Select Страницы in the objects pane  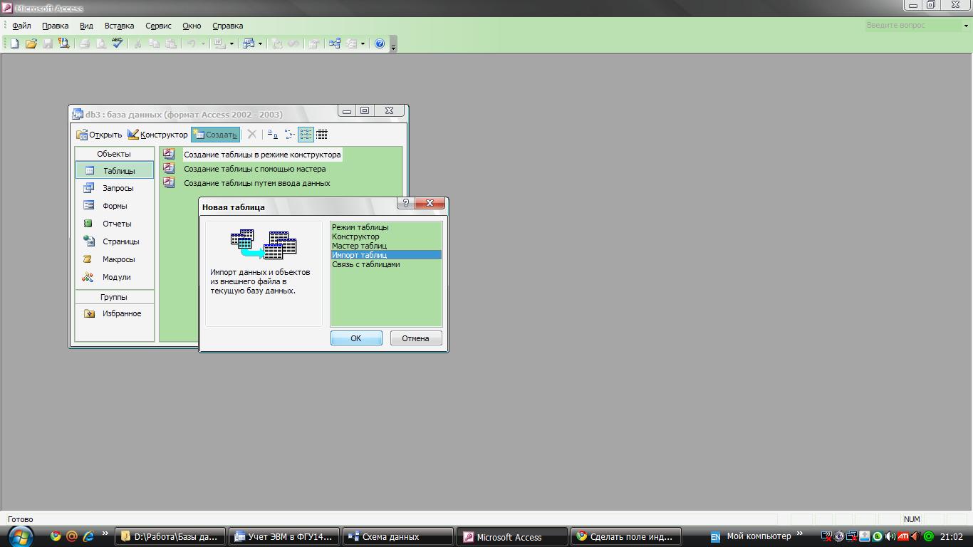[x=114, y=241]
